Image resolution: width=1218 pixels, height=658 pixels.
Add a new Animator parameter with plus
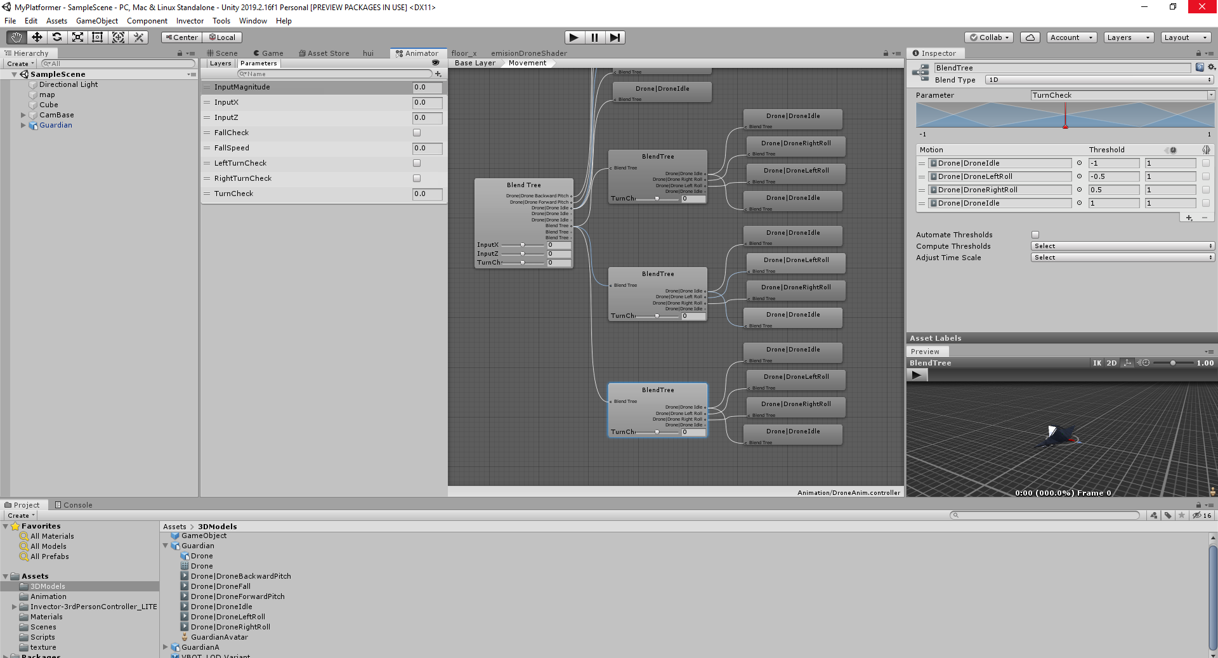[438, 74]
